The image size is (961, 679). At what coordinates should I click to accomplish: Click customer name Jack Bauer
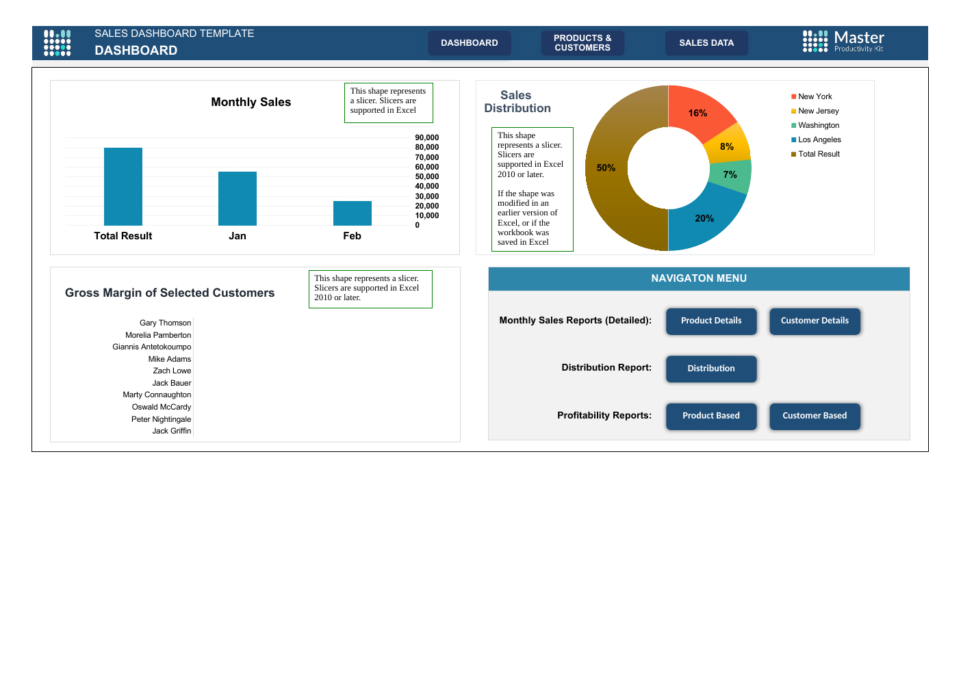click(172, 383)
